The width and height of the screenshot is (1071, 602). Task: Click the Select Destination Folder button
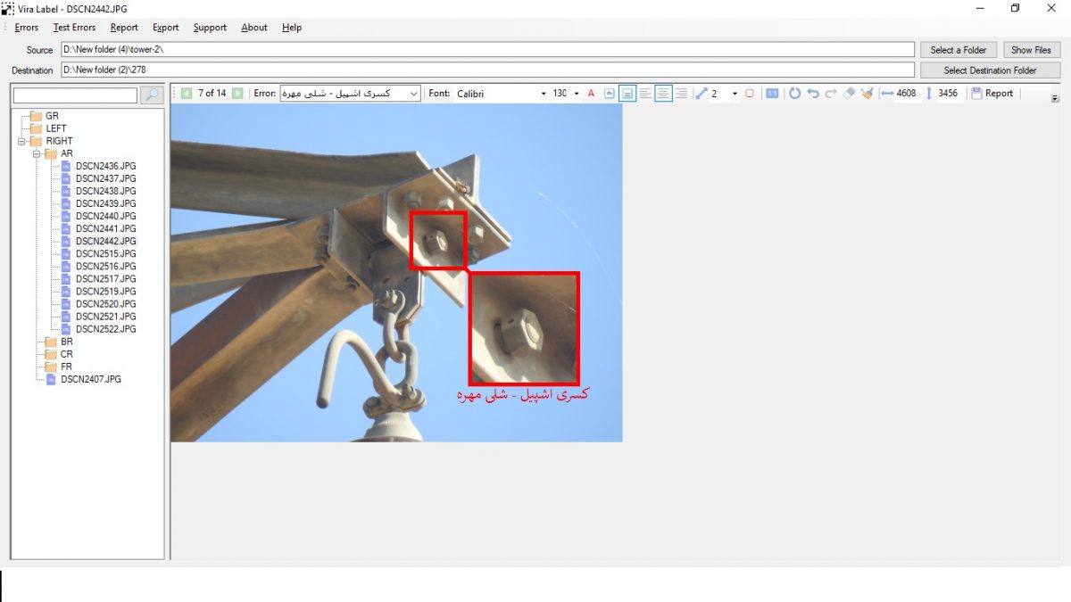990,70
